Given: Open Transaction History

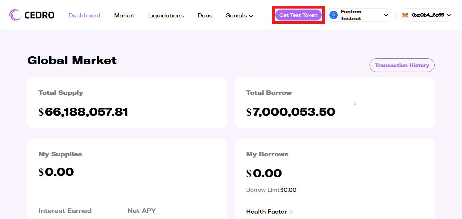Looking at the screenshot, I should coord(402,65).
